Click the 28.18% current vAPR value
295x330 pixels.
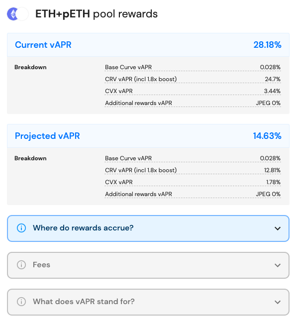click(x=267, y=45)
